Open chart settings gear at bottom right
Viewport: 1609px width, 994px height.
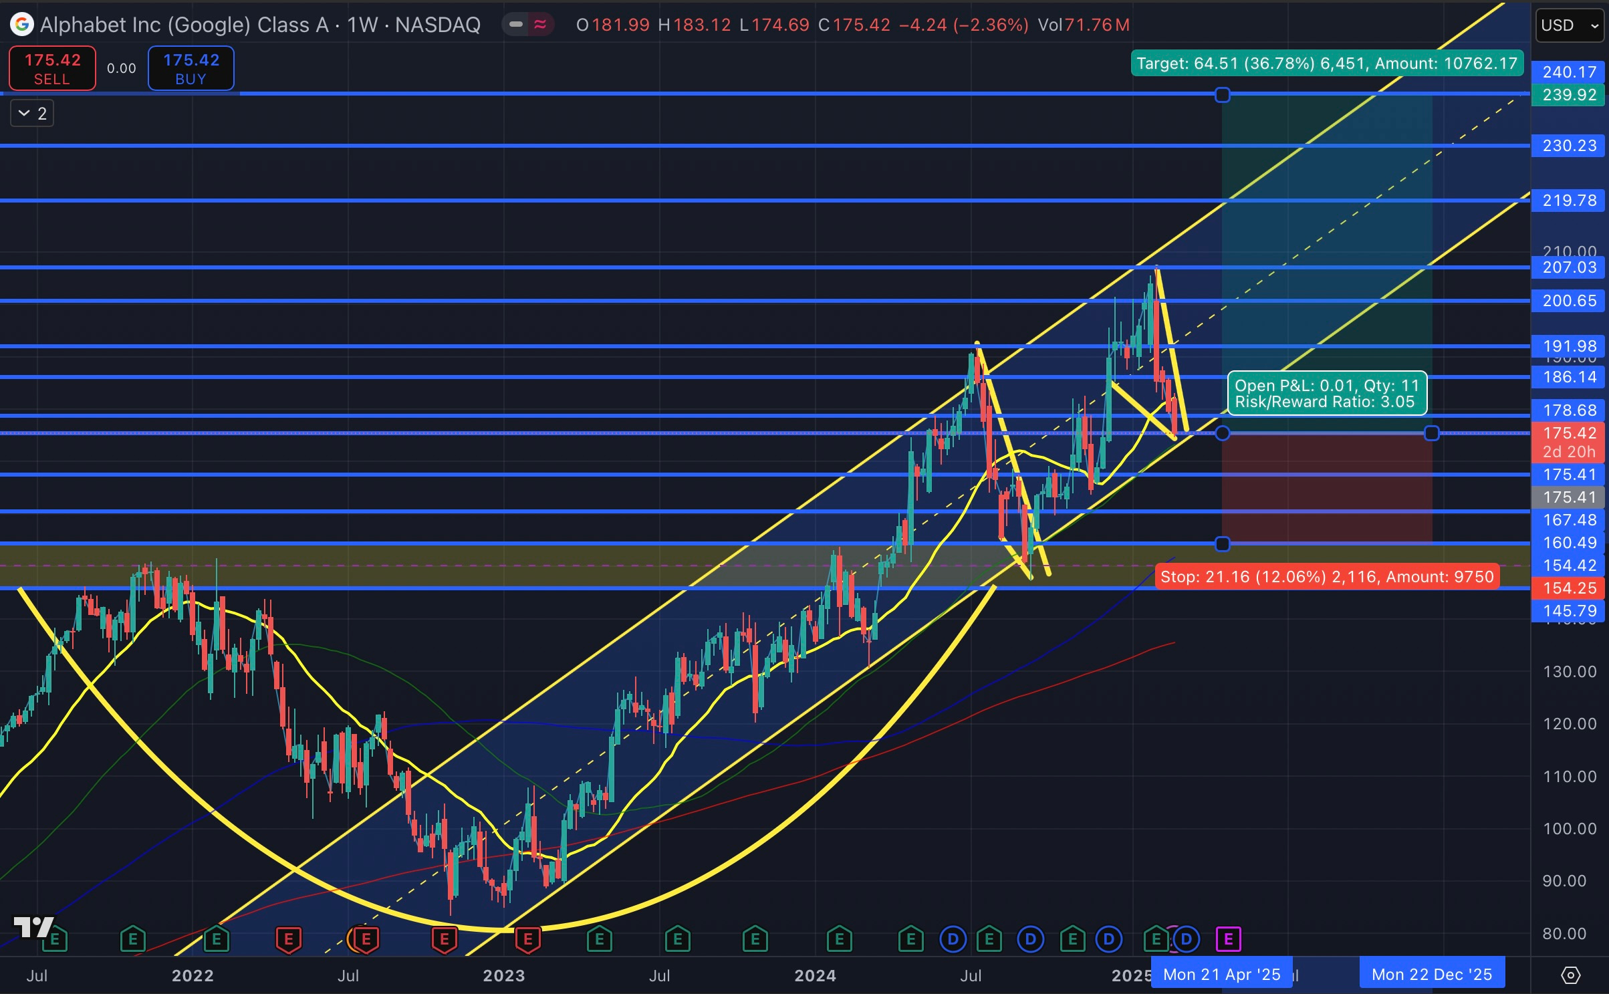[1570, 975]
